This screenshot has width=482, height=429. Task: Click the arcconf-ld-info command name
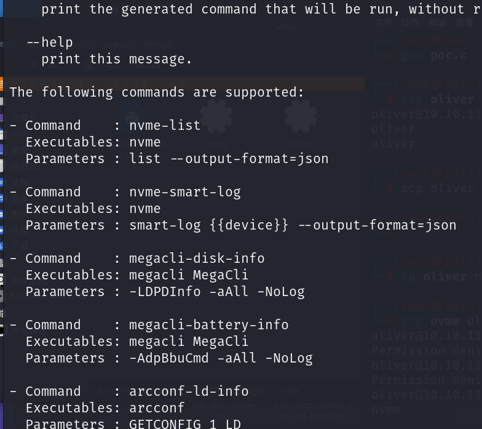point(189,391)
